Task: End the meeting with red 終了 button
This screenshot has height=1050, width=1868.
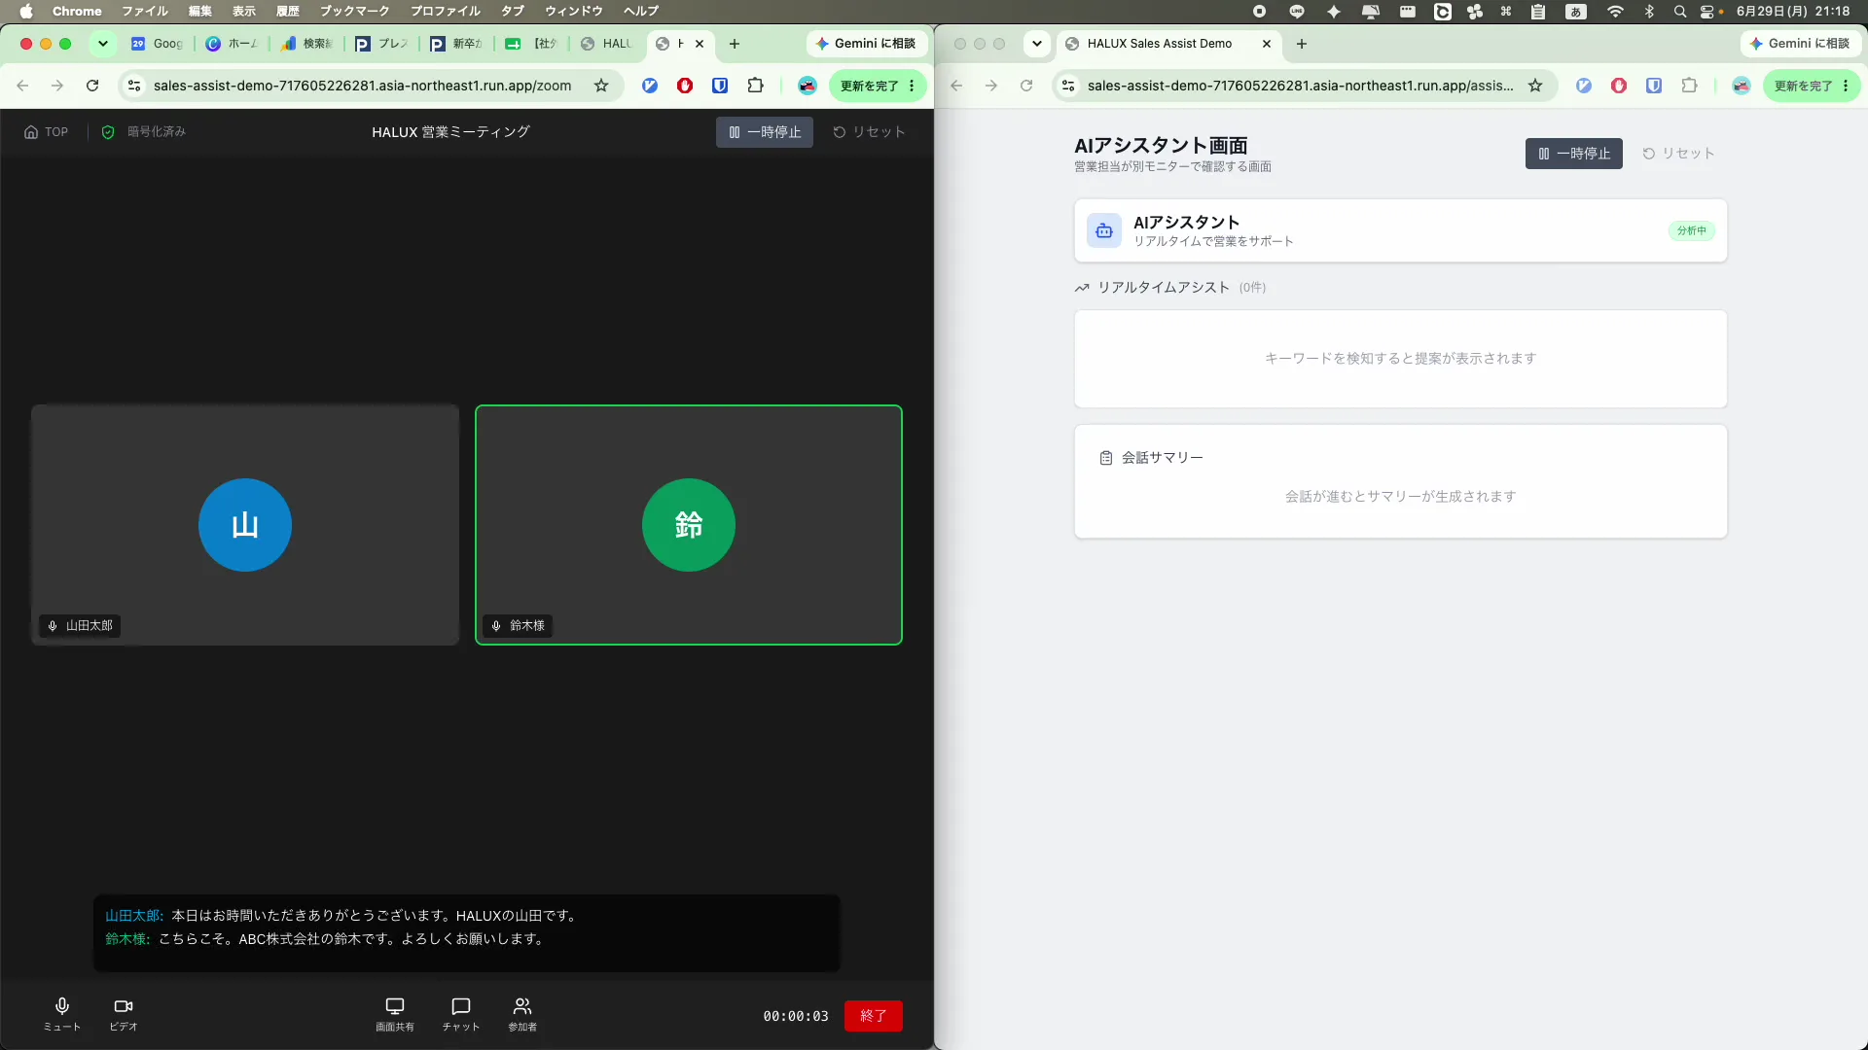Action: 874,1016
